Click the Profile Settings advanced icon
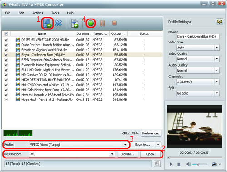 pyautogui.click(x=219, y=22)
